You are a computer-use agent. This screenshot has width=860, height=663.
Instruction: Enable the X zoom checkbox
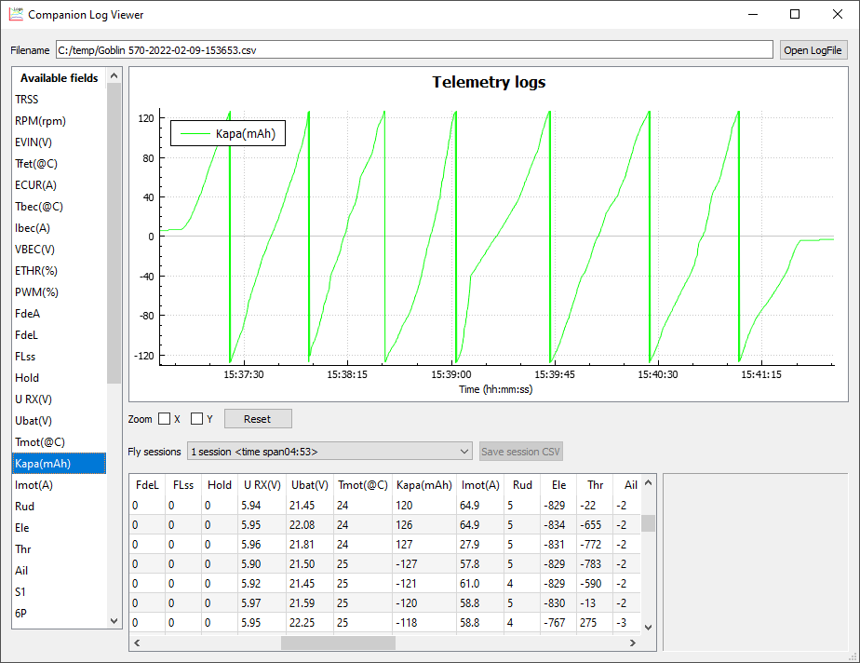point(165,418)
